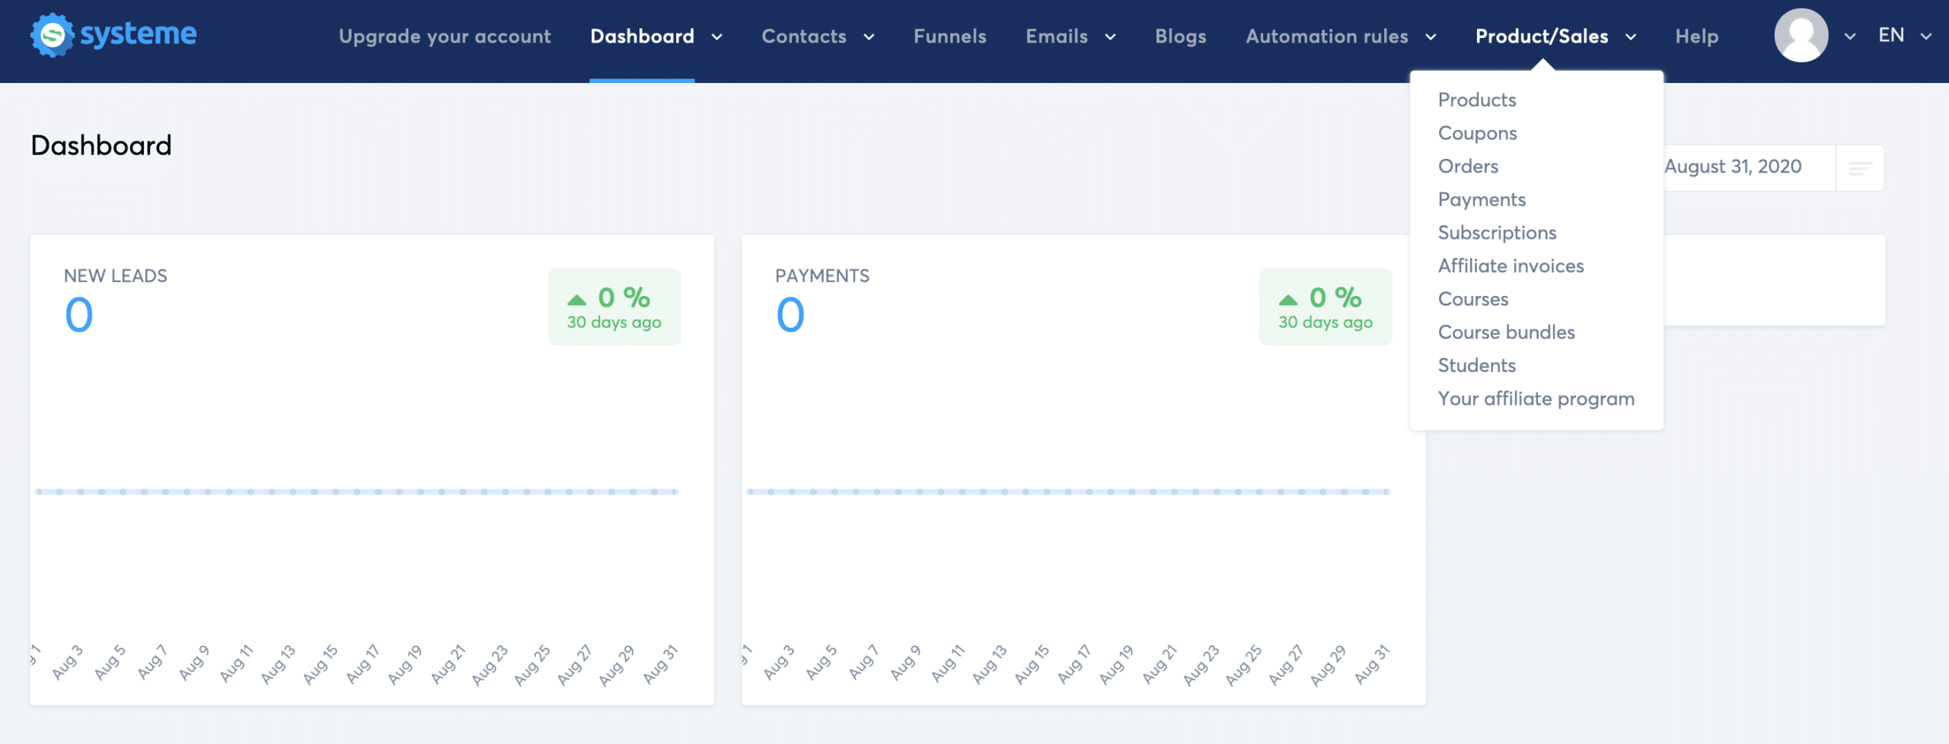Open Affiliate invoices
Screen dimensions: 1949x744
click(1510, 265)
